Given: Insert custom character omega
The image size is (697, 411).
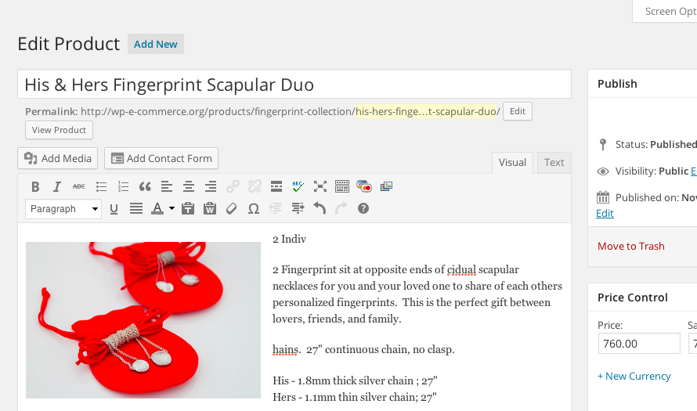Looking at the screenshot, I should [x=254, y=209].
